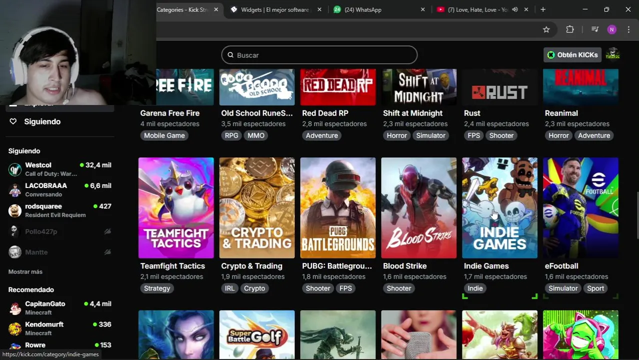The image size is (639, 360).
Task: Open the Teamfight Tactics category thumbnail
Action: [x=176, y=208]
